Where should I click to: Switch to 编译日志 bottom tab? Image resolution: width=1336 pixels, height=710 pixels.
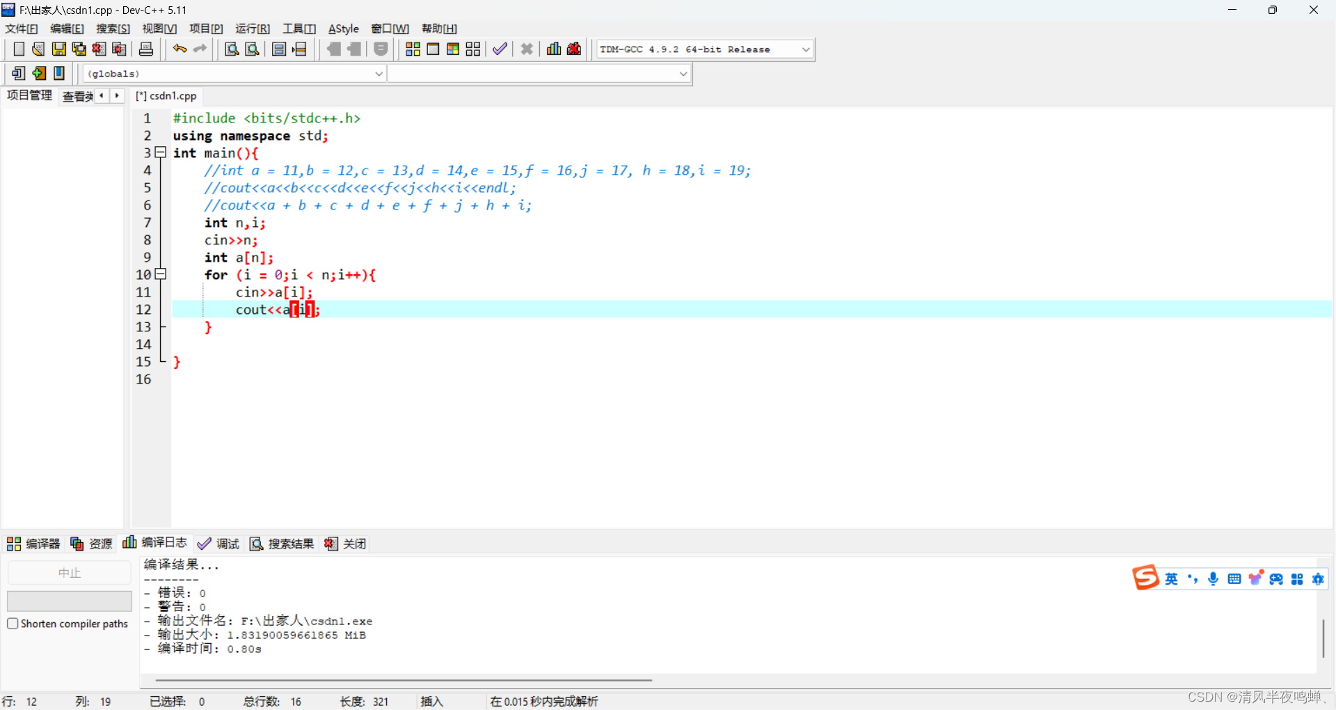pyautogui.click(x=154, y=542)
